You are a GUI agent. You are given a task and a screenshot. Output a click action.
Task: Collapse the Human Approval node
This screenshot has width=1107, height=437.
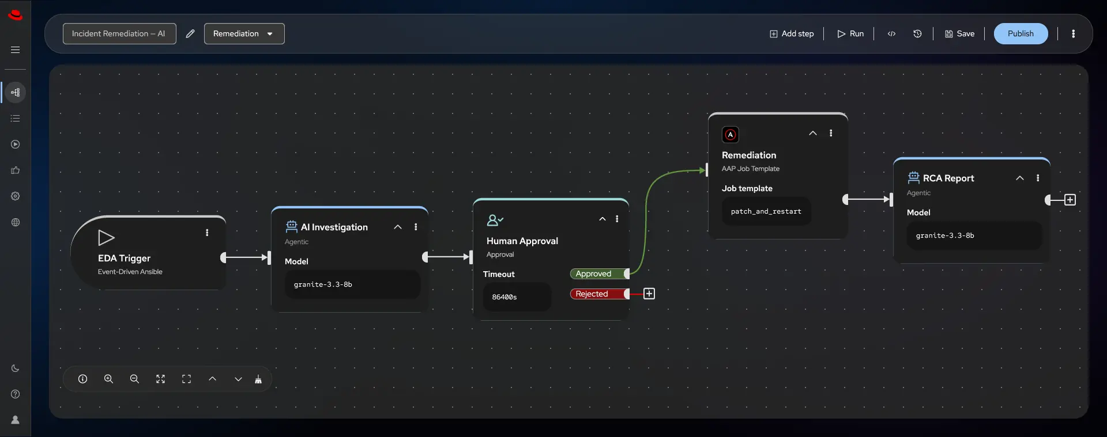pos(603,219)
